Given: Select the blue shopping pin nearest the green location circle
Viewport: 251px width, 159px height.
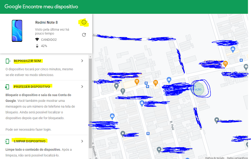Looking at the screenshot, I should pyautogui.click(x=169, y=79).
